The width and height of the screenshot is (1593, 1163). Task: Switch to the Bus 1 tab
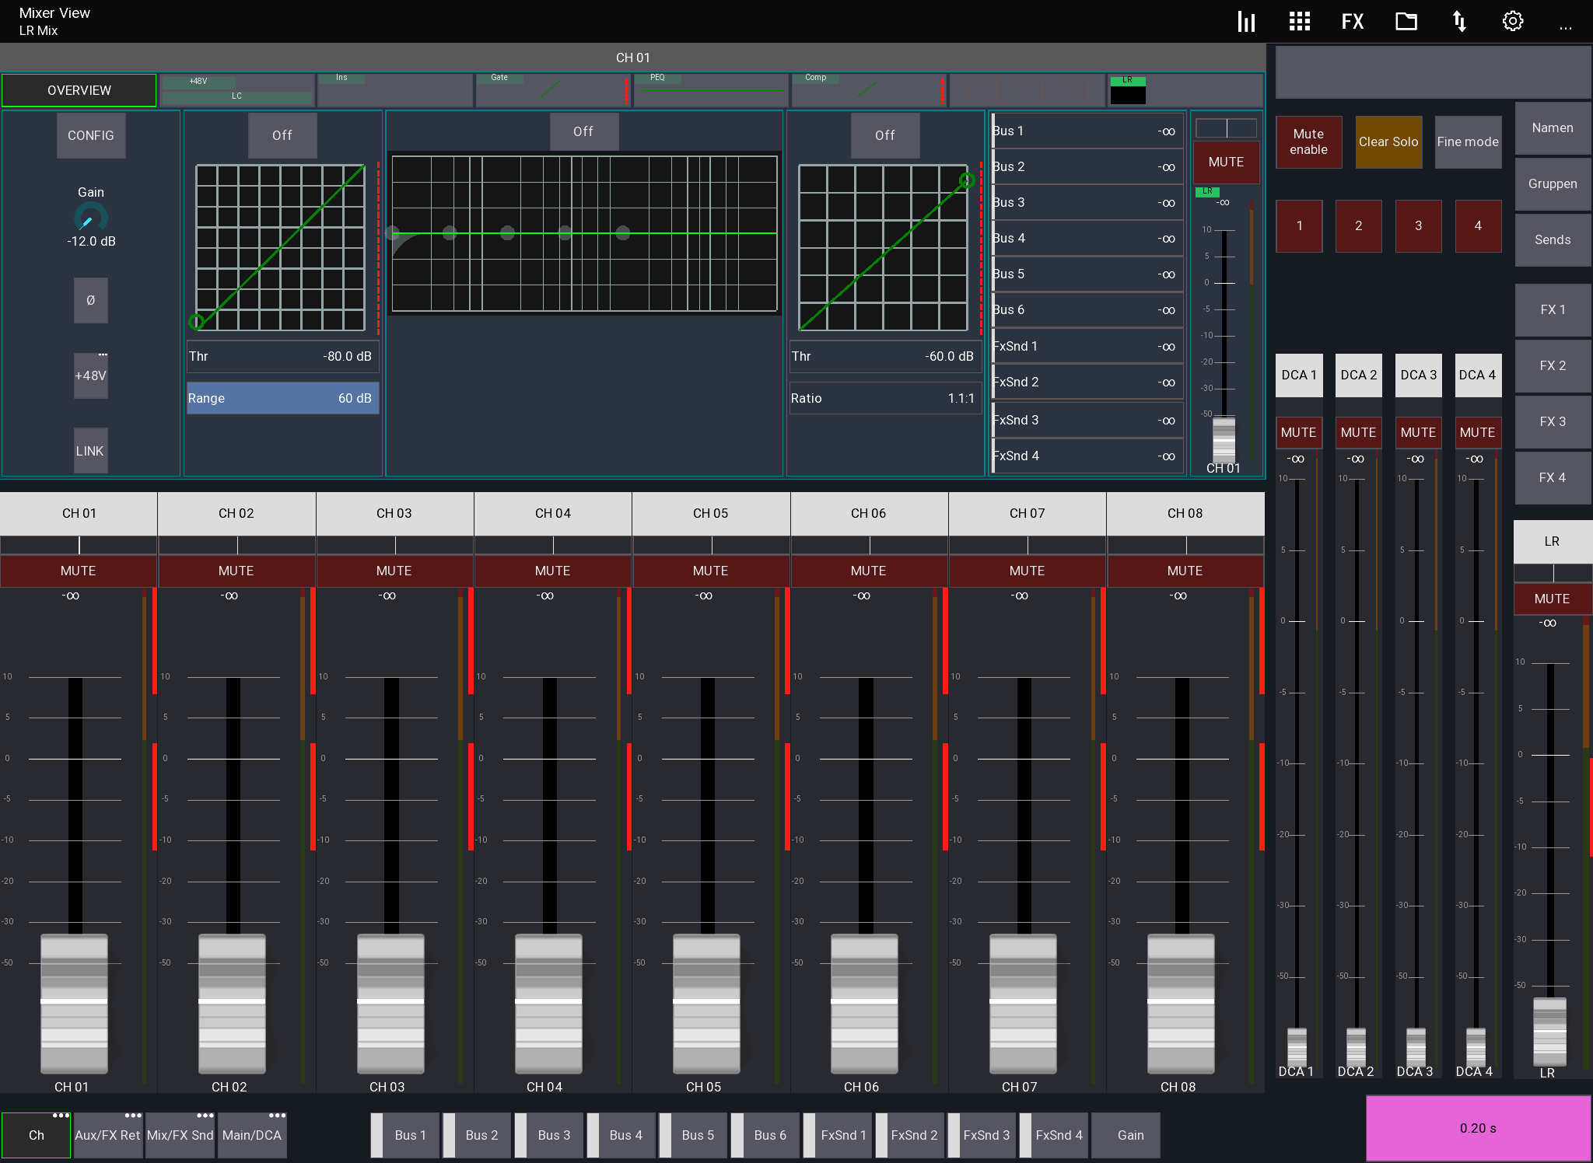pyautogui.click(x=410, y=1135)
